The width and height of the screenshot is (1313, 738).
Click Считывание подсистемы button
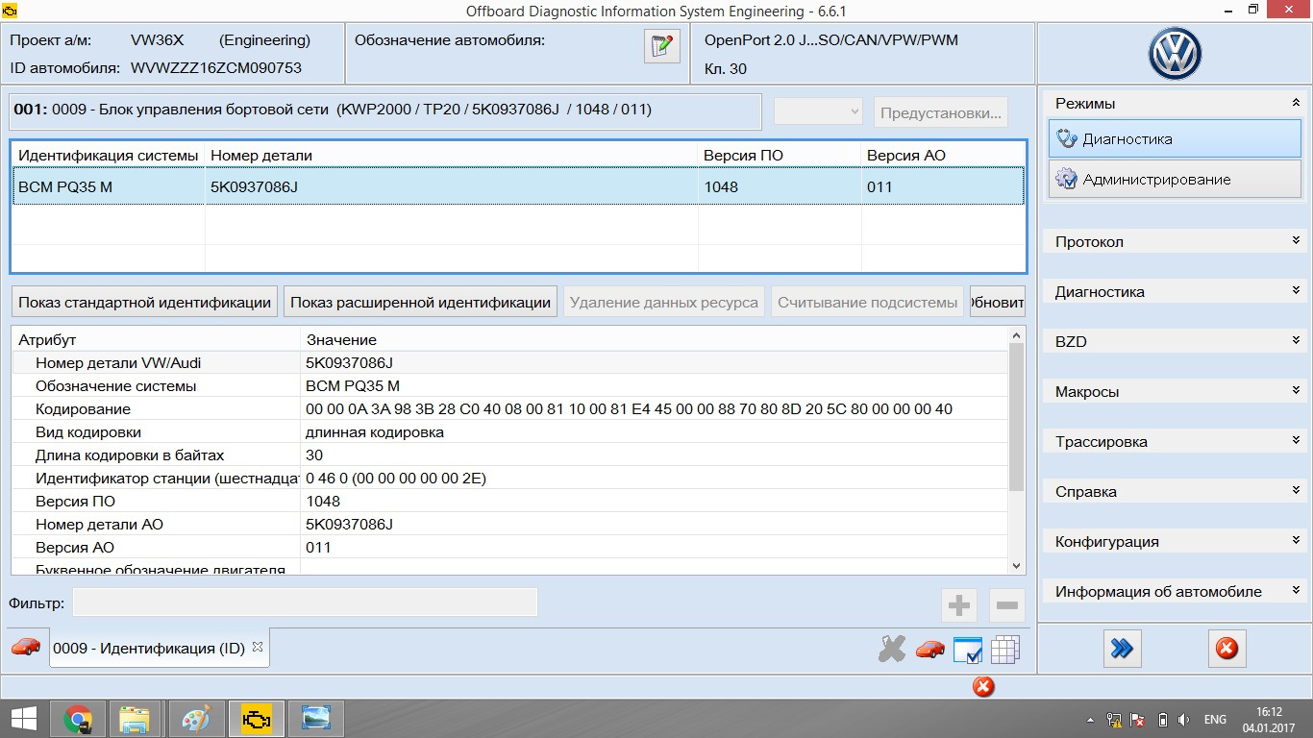click(868, 302)
